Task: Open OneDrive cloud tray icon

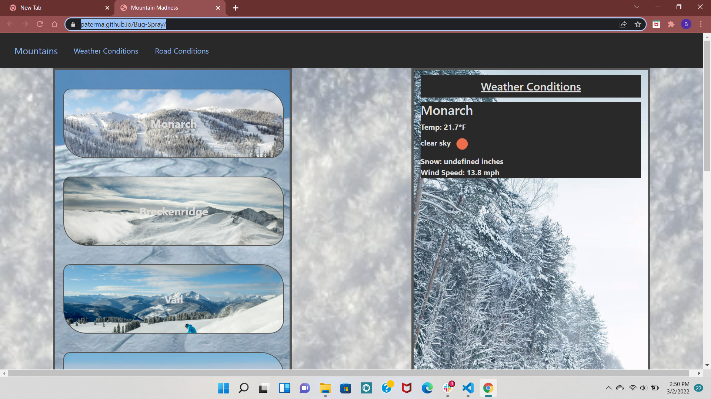Action: (x=620, y=388)
